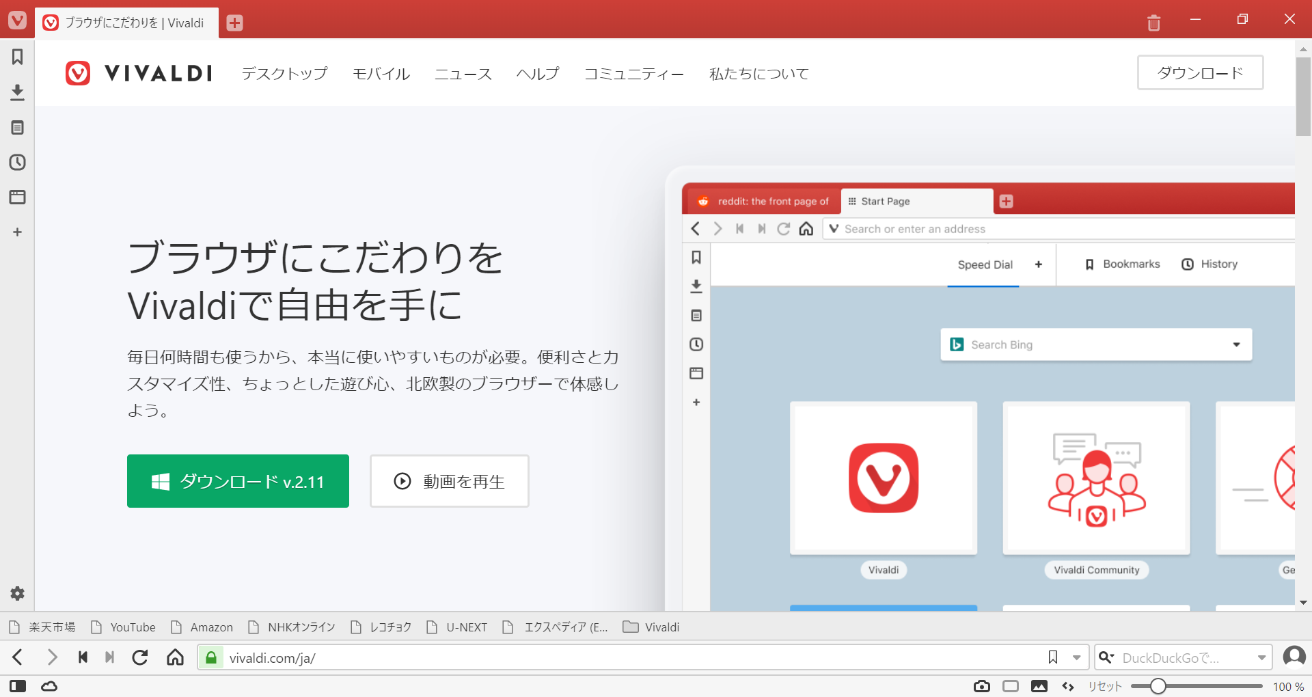Open the 私たちについて menu item
Image resolution: width=1312 pixels, height=697 pixels.
(x=758, y=73)
